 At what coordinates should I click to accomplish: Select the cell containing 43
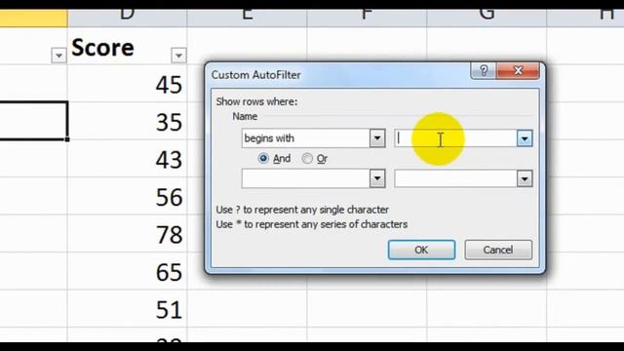[x=128, y=159]
